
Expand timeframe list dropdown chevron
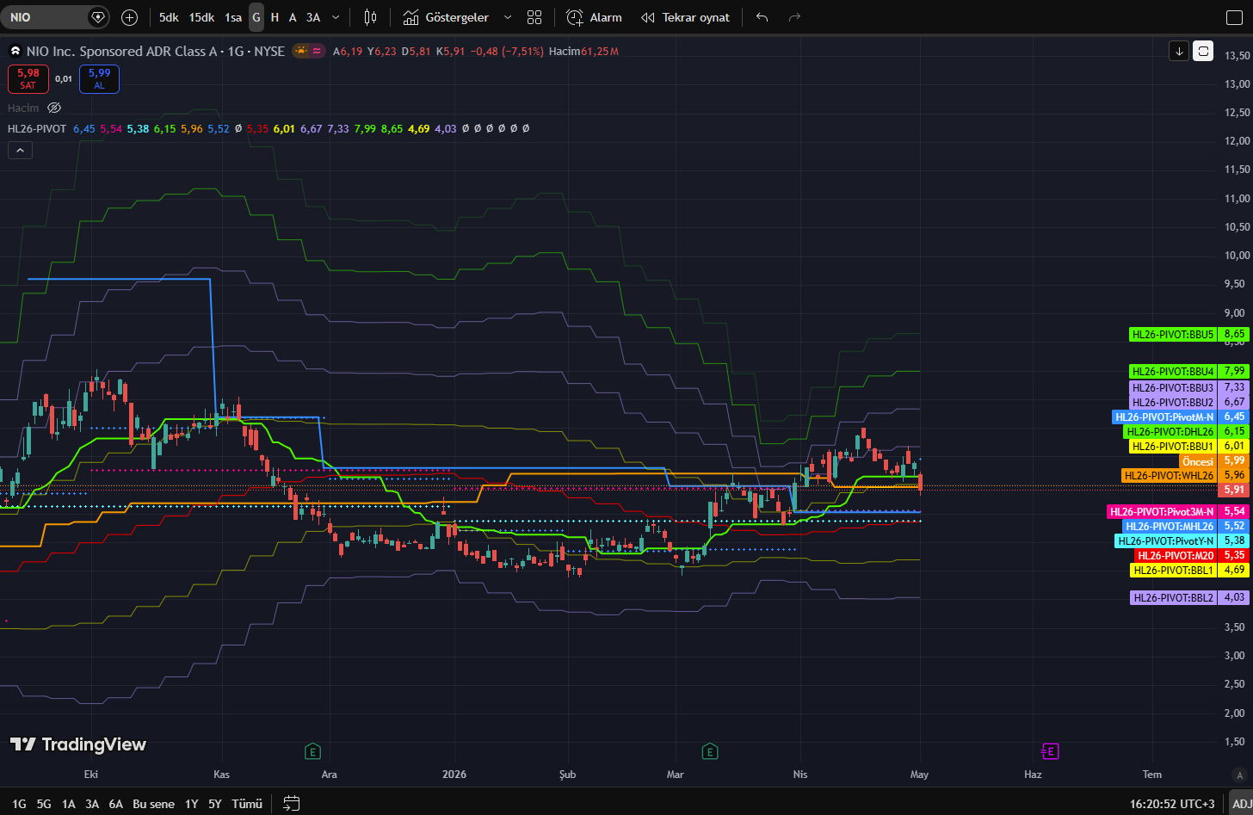point(336,17)
